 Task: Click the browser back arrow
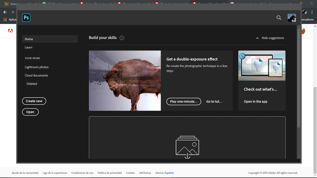[5, 12]
